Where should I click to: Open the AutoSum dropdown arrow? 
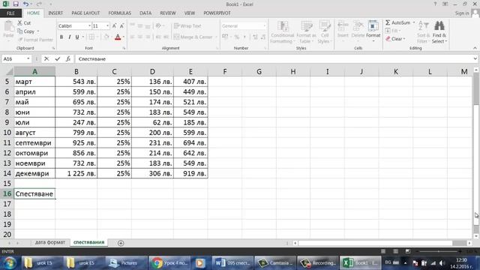click(414, 22)
